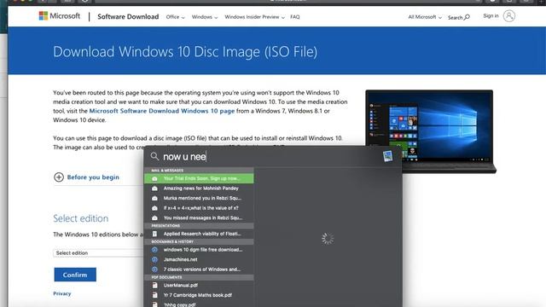Click Keynote file icon beside 'Applied Research' result

pos(154,234)
